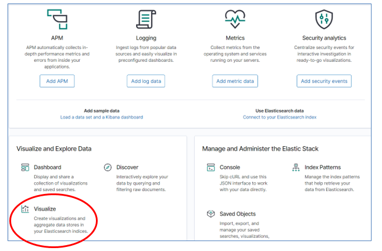Viewport: 382px width, 251px height.
Task: Open the Visualize chart icon
Action: pyautogui.click(x=25, y=209)
